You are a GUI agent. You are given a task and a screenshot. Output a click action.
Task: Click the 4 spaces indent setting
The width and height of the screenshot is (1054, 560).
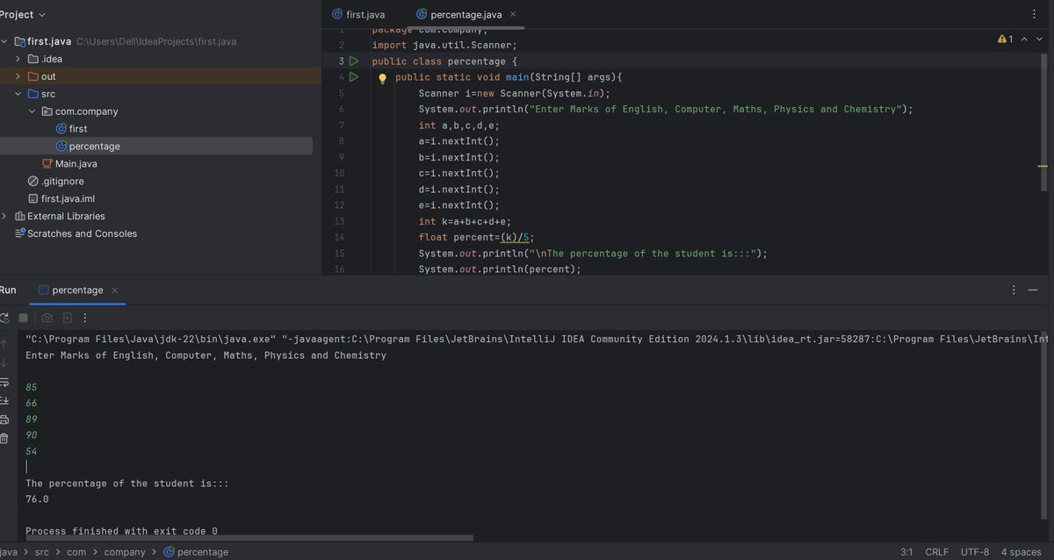[x=1020, y=552]
